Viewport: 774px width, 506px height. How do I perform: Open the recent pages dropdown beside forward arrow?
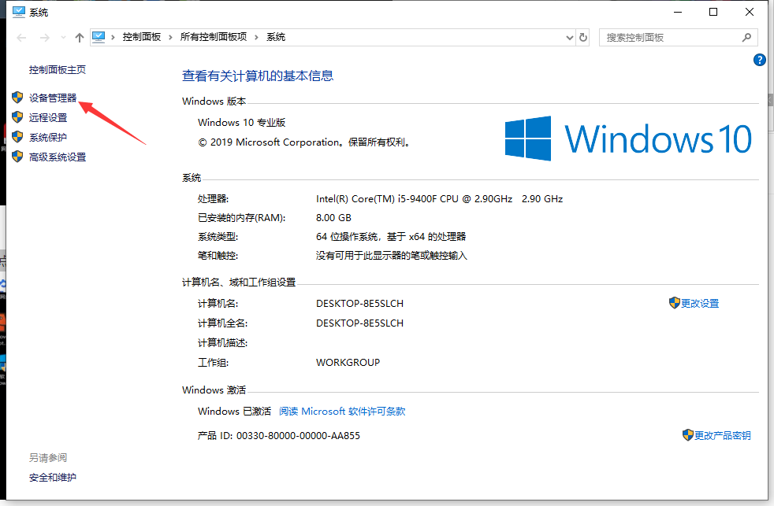click(x=61, y=36)
